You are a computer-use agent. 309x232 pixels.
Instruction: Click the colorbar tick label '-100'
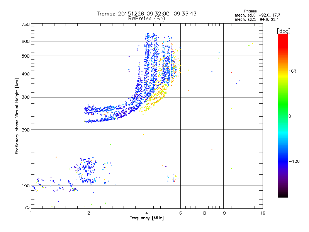294,161
